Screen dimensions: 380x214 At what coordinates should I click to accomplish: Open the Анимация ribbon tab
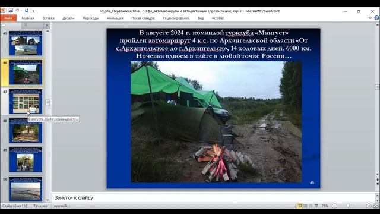115,18
